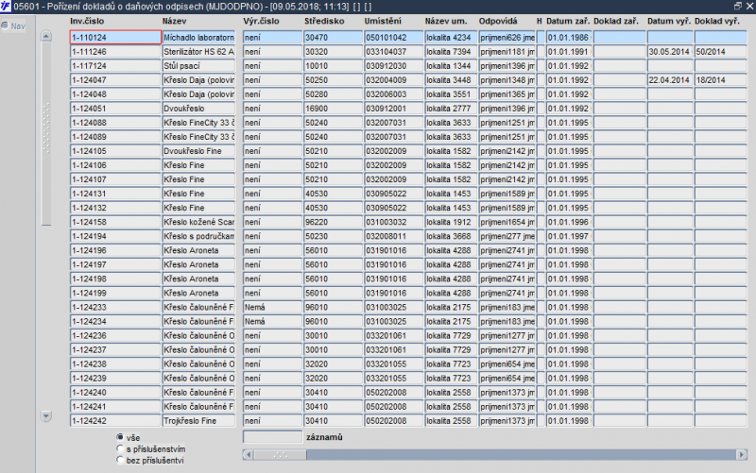756x473 pixels.
Task: Click date 01.01.1991 in row 1-111246
Action: pos(569,52)
